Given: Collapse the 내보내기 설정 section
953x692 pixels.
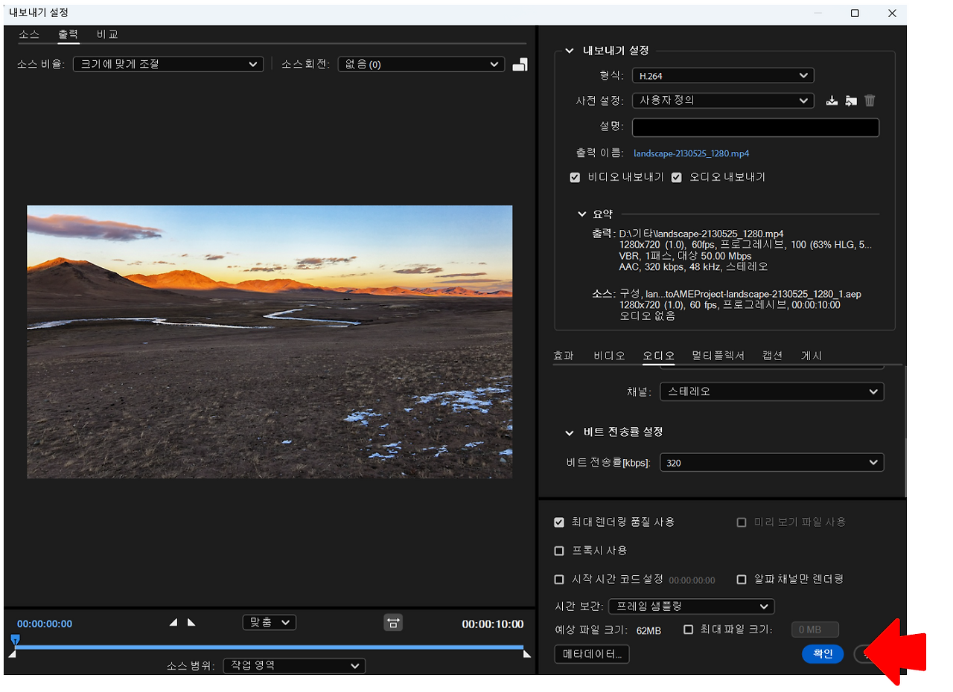Looking at the screenshot, I should [570, 51].
